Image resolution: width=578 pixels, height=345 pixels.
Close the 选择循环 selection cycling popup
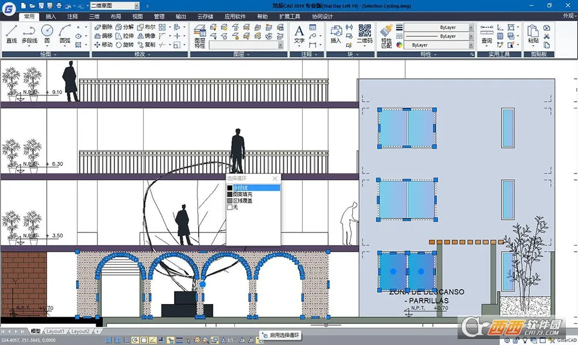coord(275,179)
